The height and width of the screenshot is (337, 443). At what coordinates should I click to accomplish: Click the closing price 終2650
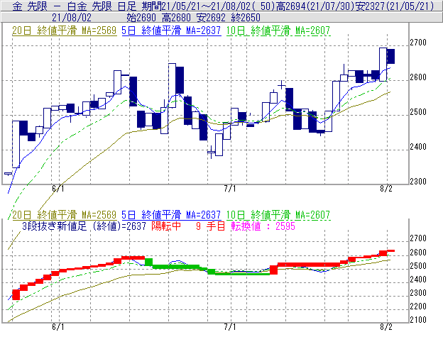click(246, 18)
